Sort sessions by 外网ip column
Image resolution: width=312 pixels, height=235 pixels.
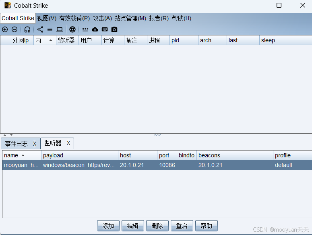click(22, 40)
